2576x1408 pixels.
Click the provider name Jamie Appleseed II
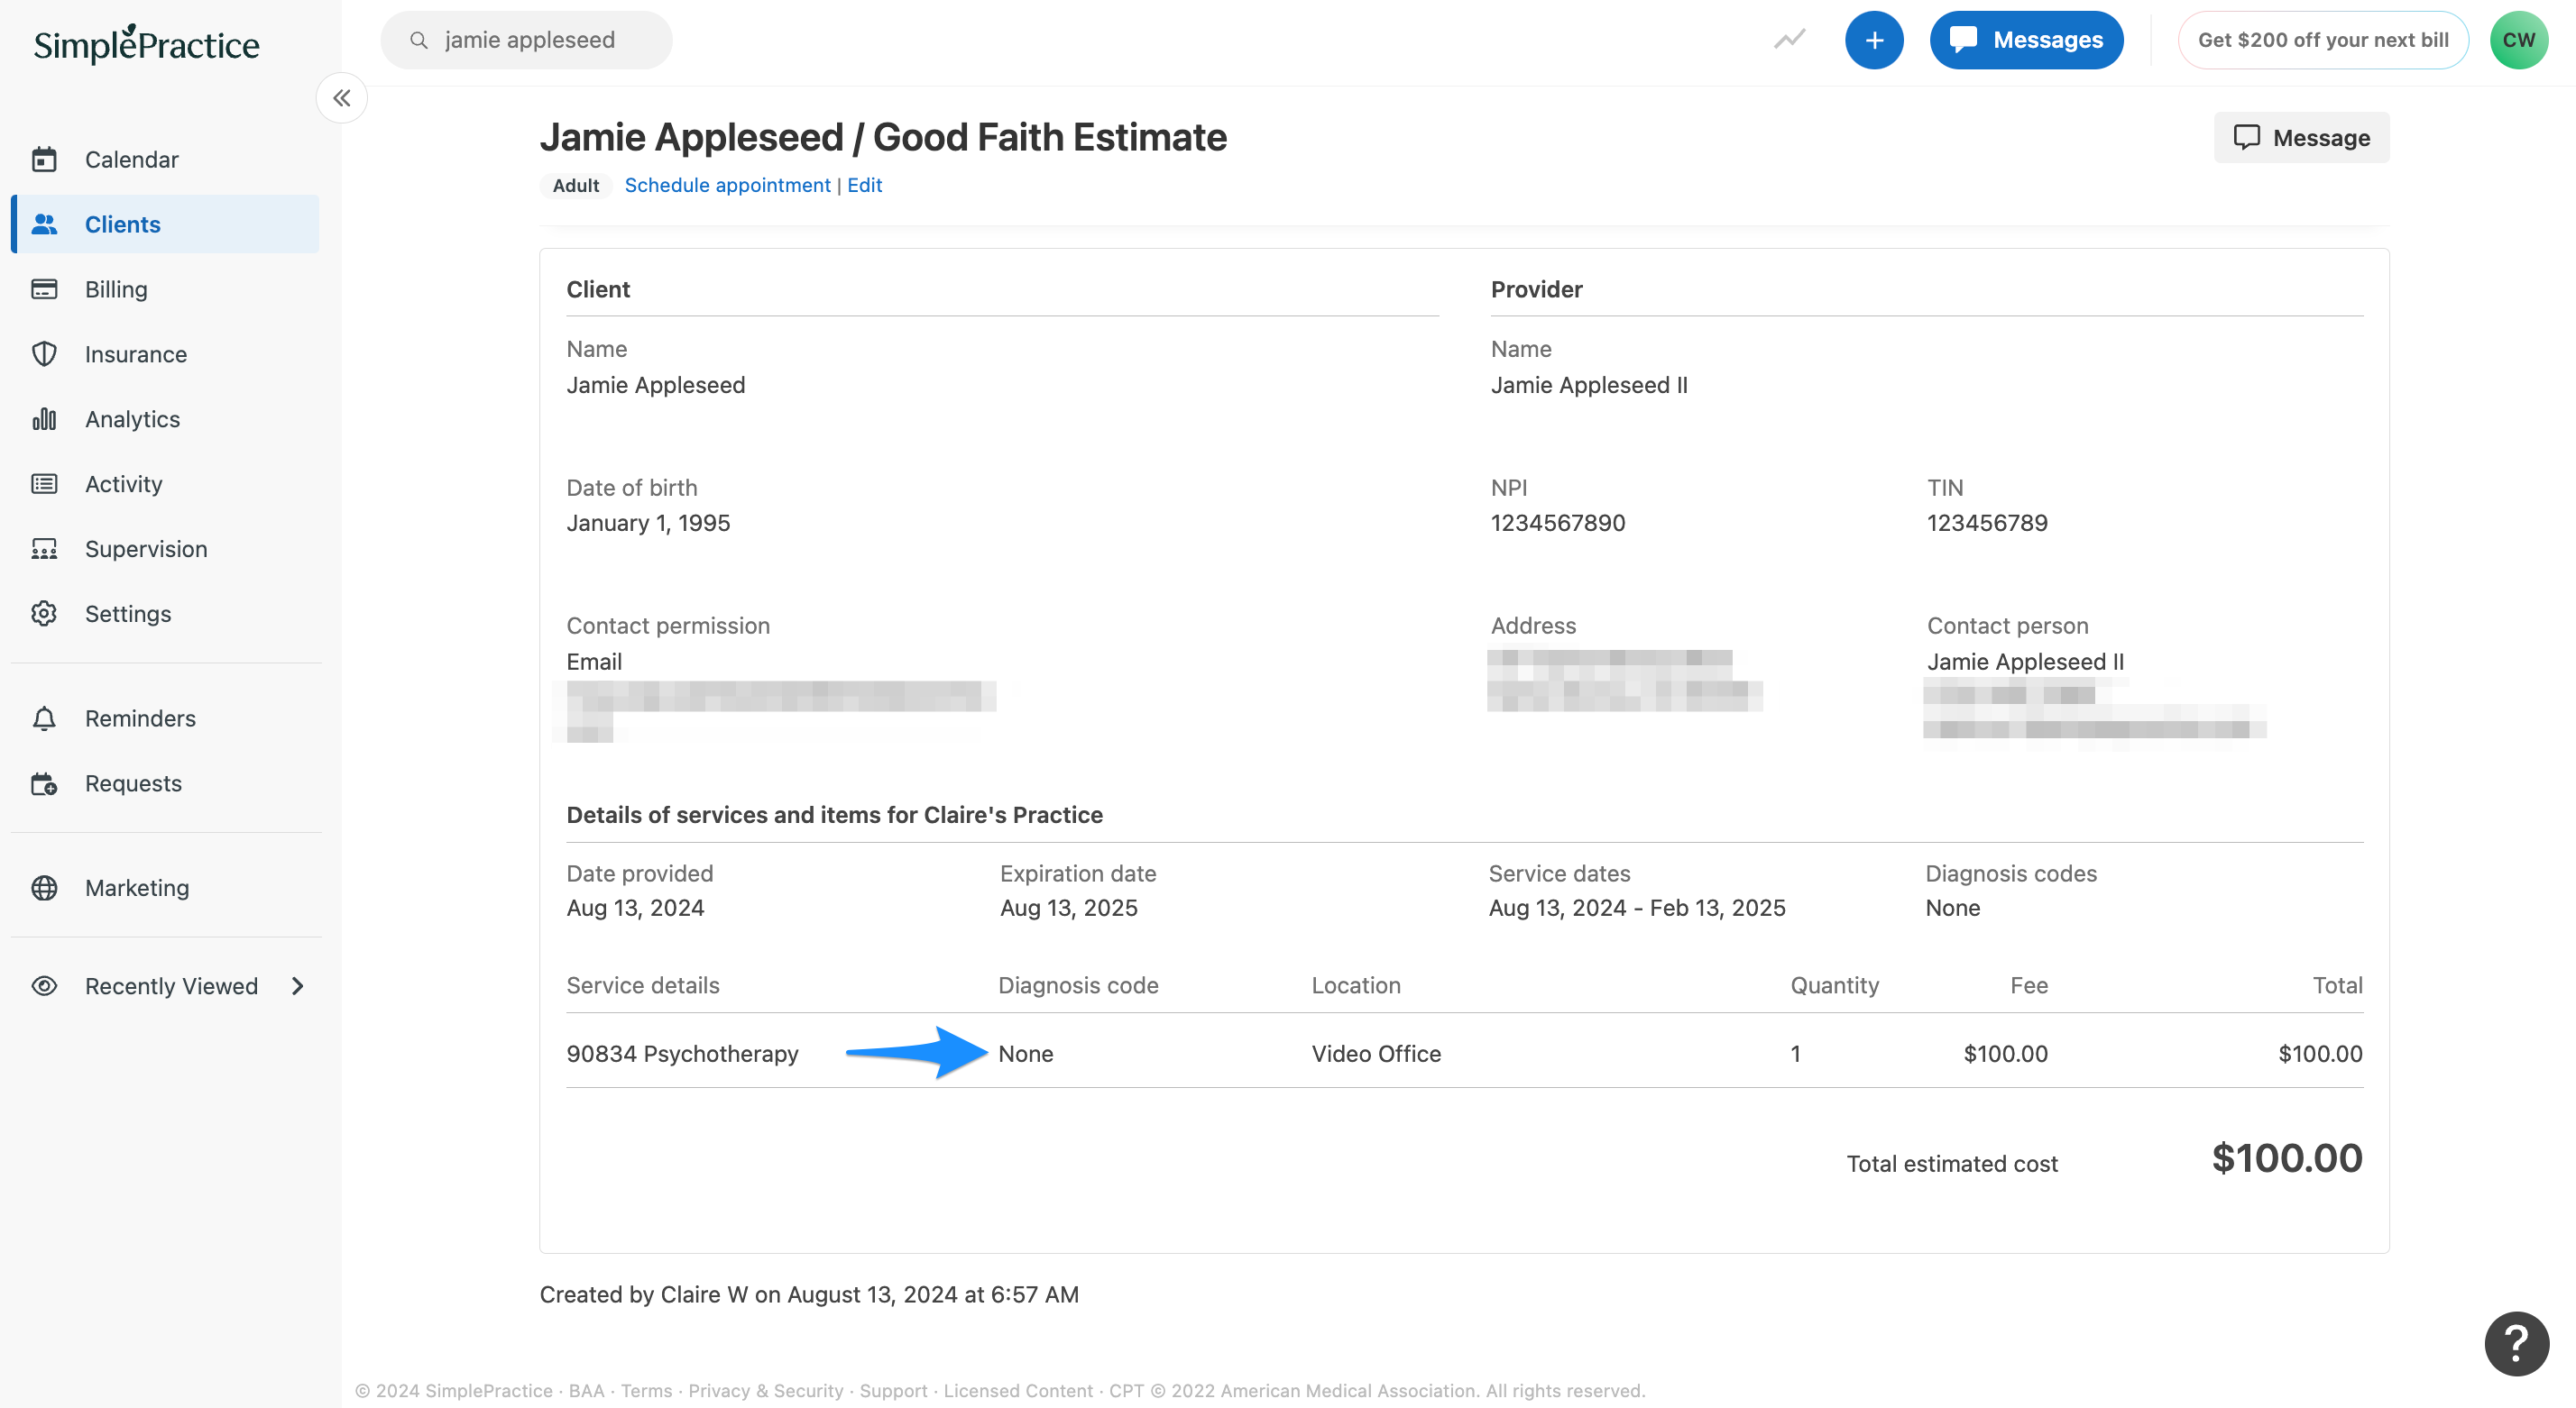[x=1588, y=385]
